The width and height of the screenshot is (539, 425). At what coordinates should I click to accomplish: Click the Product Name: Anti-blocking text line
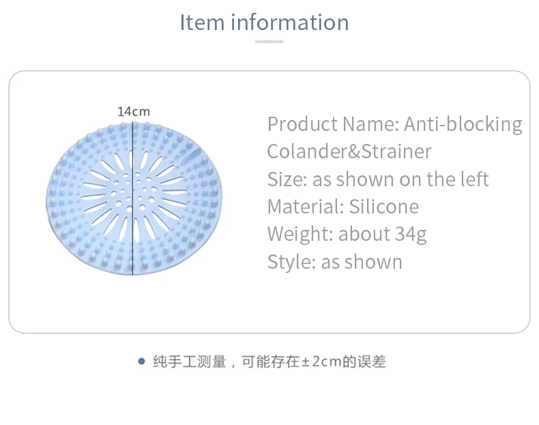[x=394, y=124]
